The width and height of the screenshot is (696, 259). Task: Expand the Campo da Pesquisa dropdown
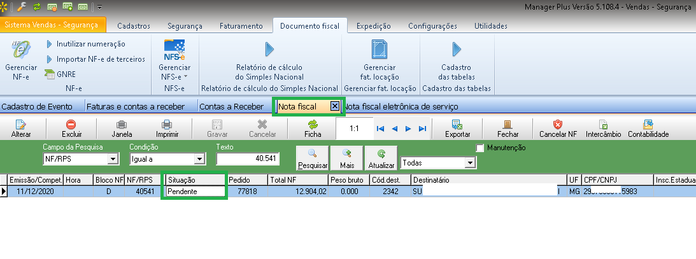pyautogui.click(x=113, y=159)
